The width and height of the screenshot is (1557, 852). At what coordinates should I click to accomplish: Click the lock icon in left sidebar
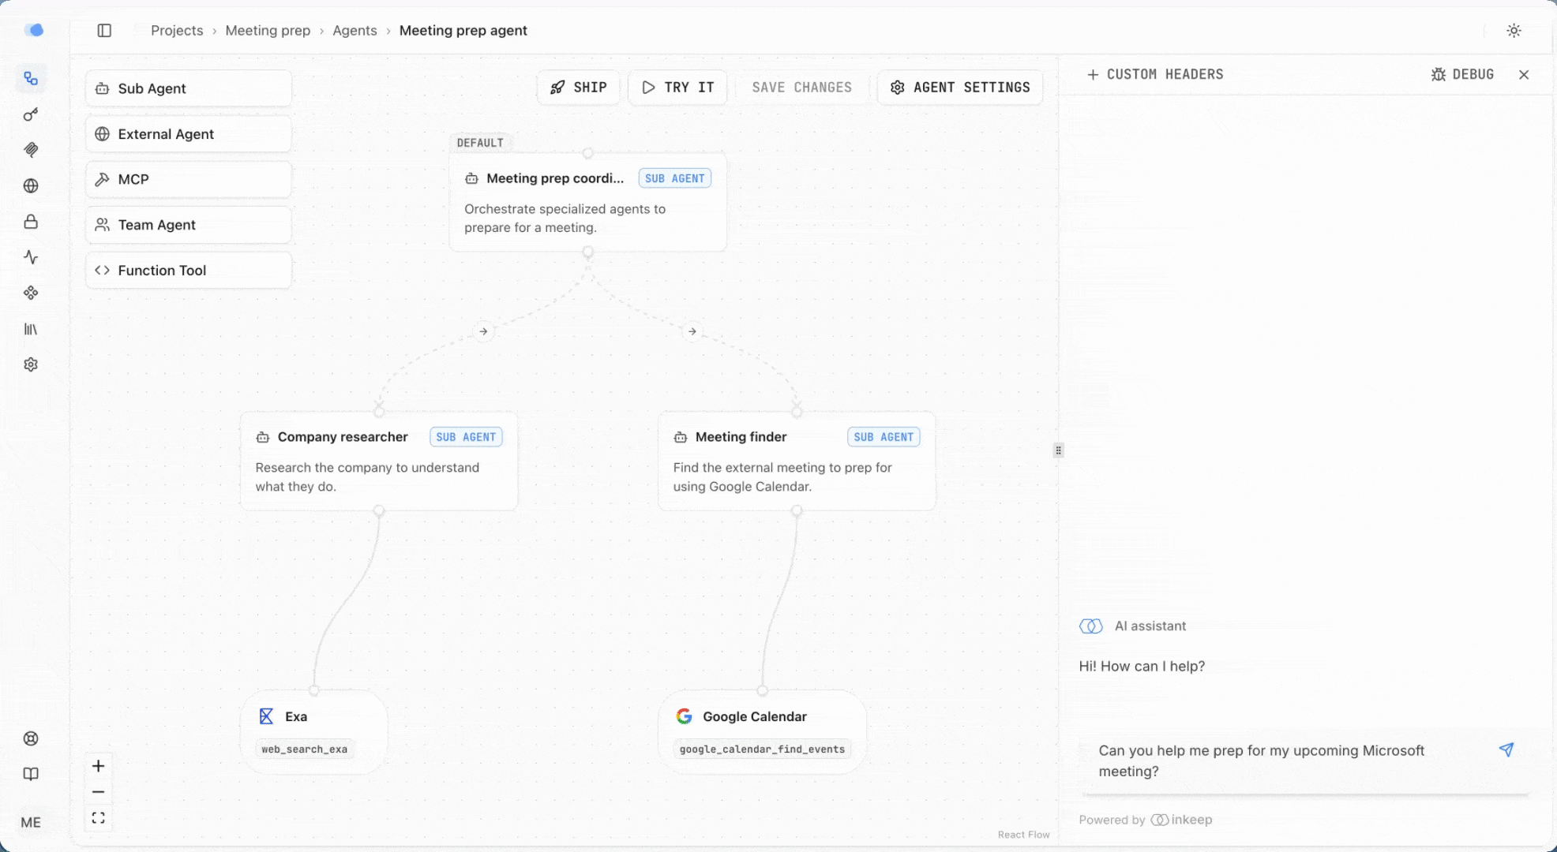tap(31, 222)
